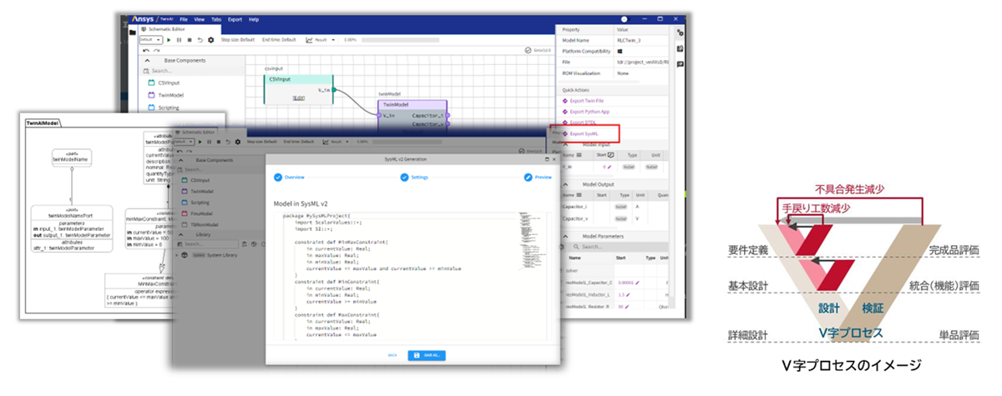Image resolution: width=1002 pixels, height=396 pixels.
Task: Select TwinModel component in main window list
Action: point(170,96)
